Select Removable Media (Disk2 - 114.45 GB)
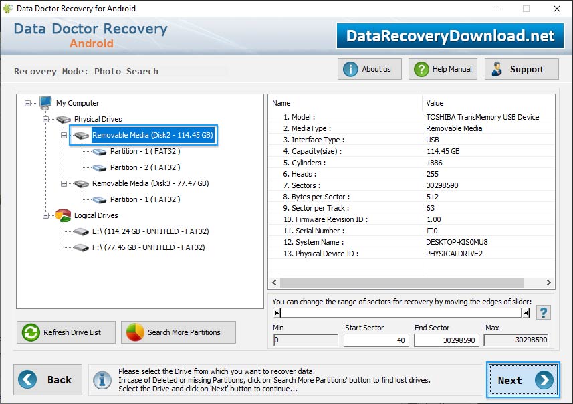573x404 pixels. [152, 135]
